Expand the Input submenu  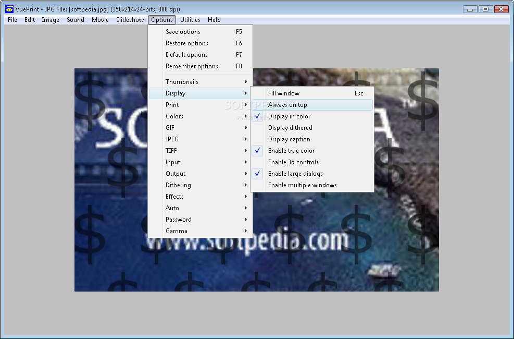(x=200, y=162)
